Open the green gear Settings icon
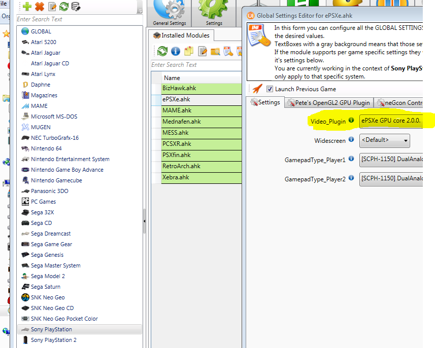 click(214, 11)
